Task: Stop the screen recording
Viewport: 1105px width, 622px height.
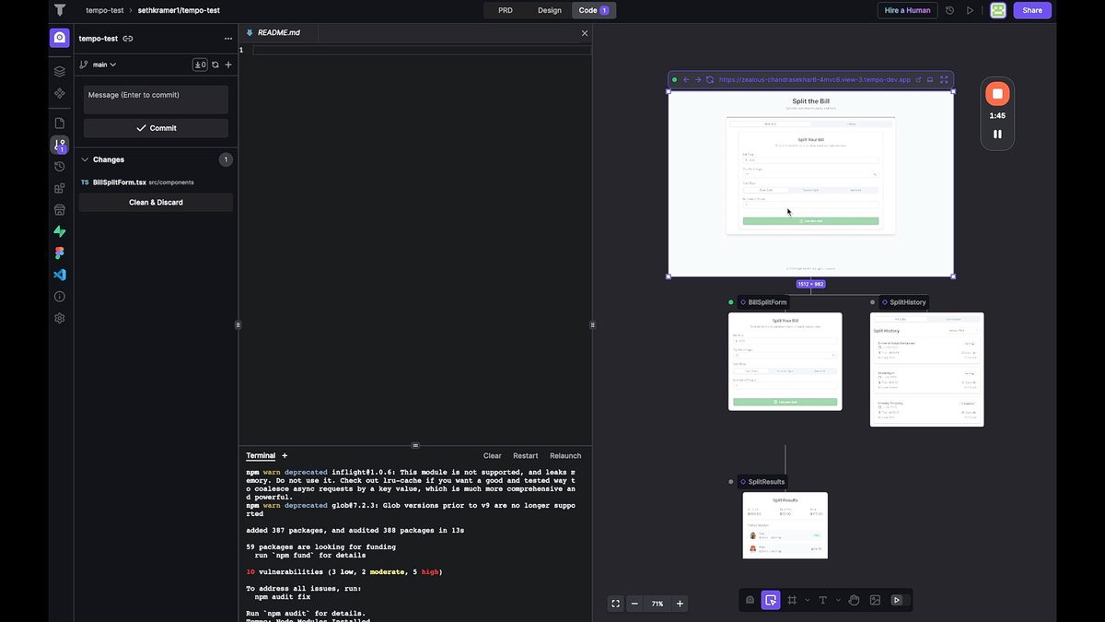Action: click(x=997, y=93)
